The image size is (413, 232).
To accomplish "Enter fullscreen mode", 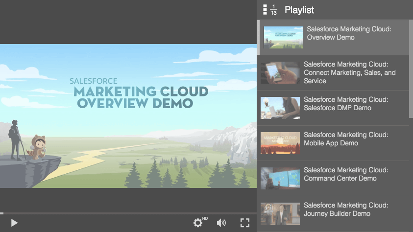I will coord(245,223).
